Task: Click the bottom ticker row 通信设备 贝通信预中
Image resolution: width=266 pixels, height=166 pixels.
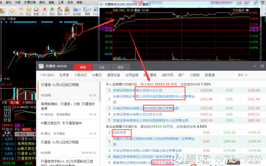Action: click(x=18, y=158)
